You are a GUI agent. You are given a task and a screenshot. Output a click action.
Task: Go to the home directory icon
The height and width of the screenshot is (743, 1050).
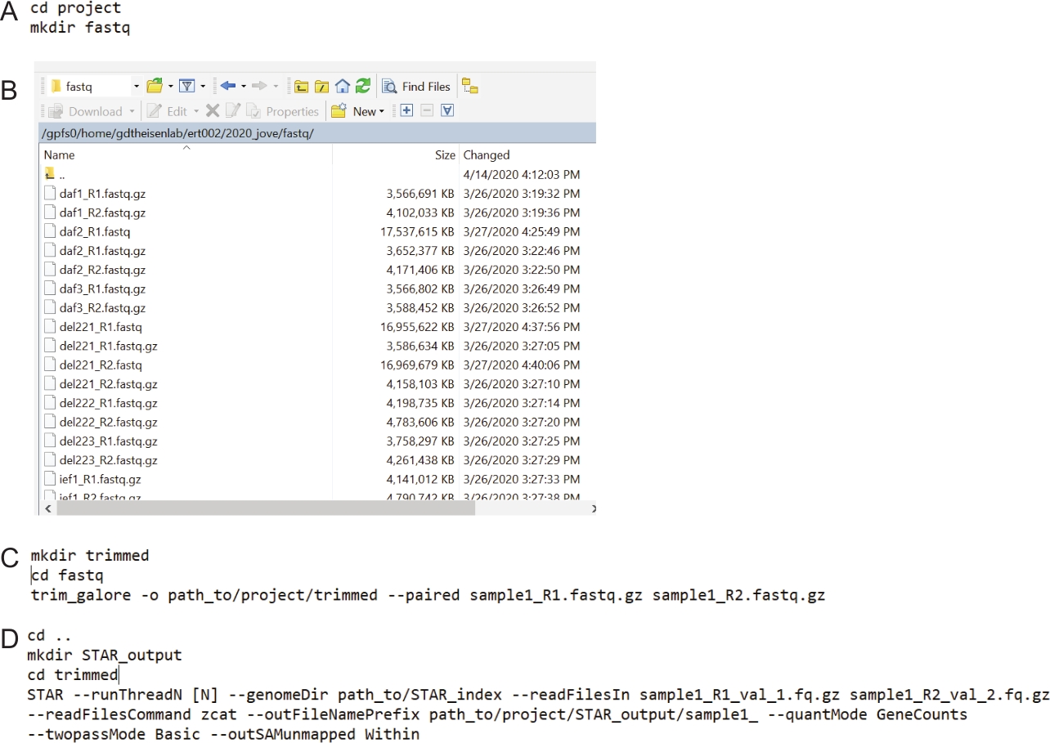point(343,86)
